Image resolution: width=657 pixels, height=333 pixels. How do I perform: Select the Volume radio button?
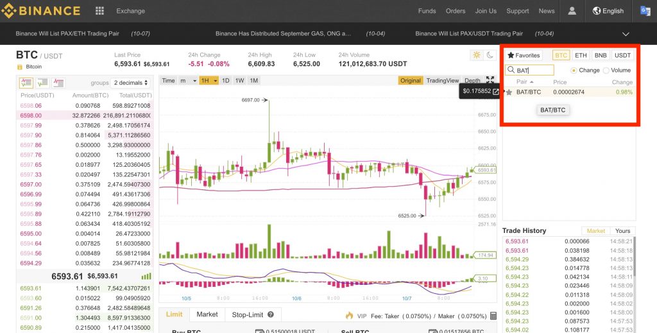coord(606,70)
